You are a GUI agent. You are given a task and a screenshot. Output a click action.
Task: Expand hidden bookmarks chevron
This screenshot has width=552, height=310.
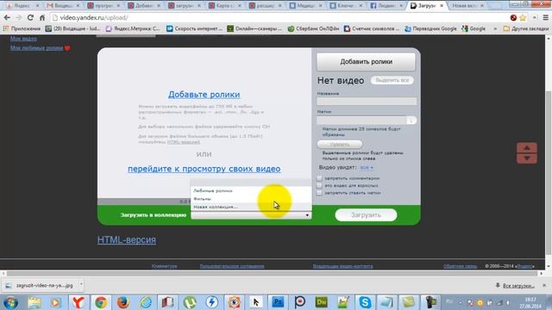(495, 28)
